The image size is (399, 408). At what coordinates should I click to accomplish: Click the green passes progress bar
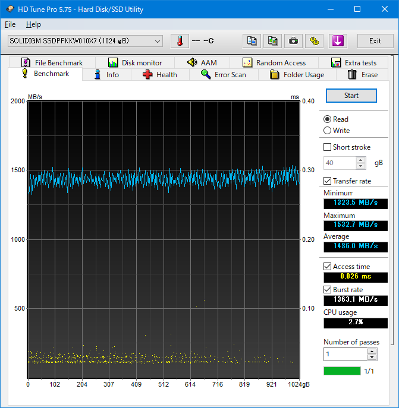click(342, 371)
